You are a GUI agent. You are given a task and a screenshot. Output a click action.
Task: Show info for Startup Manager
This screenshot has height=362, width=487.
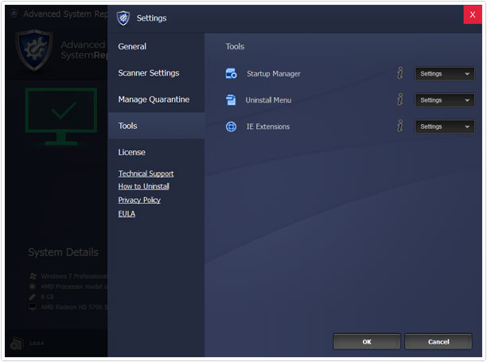[400, 73]
